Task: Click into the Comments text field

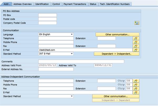Action: 81,62
